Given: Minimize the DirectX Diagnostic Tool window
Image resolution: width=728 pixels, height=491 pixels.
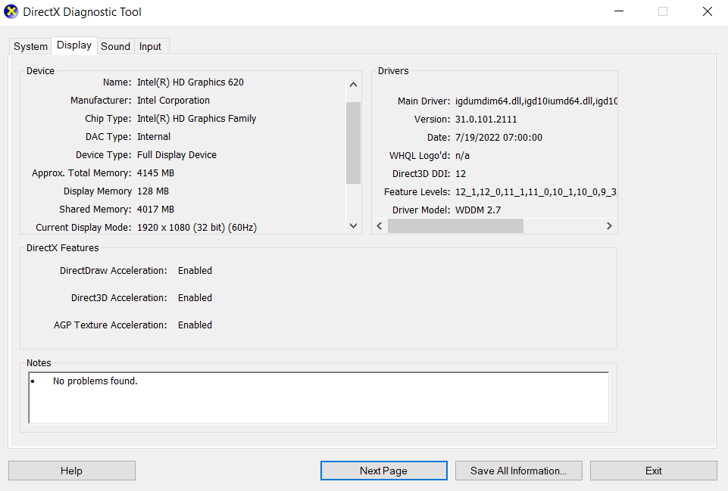Looking at the screenshot, I should pyautogui.click(x=619, y=11).
